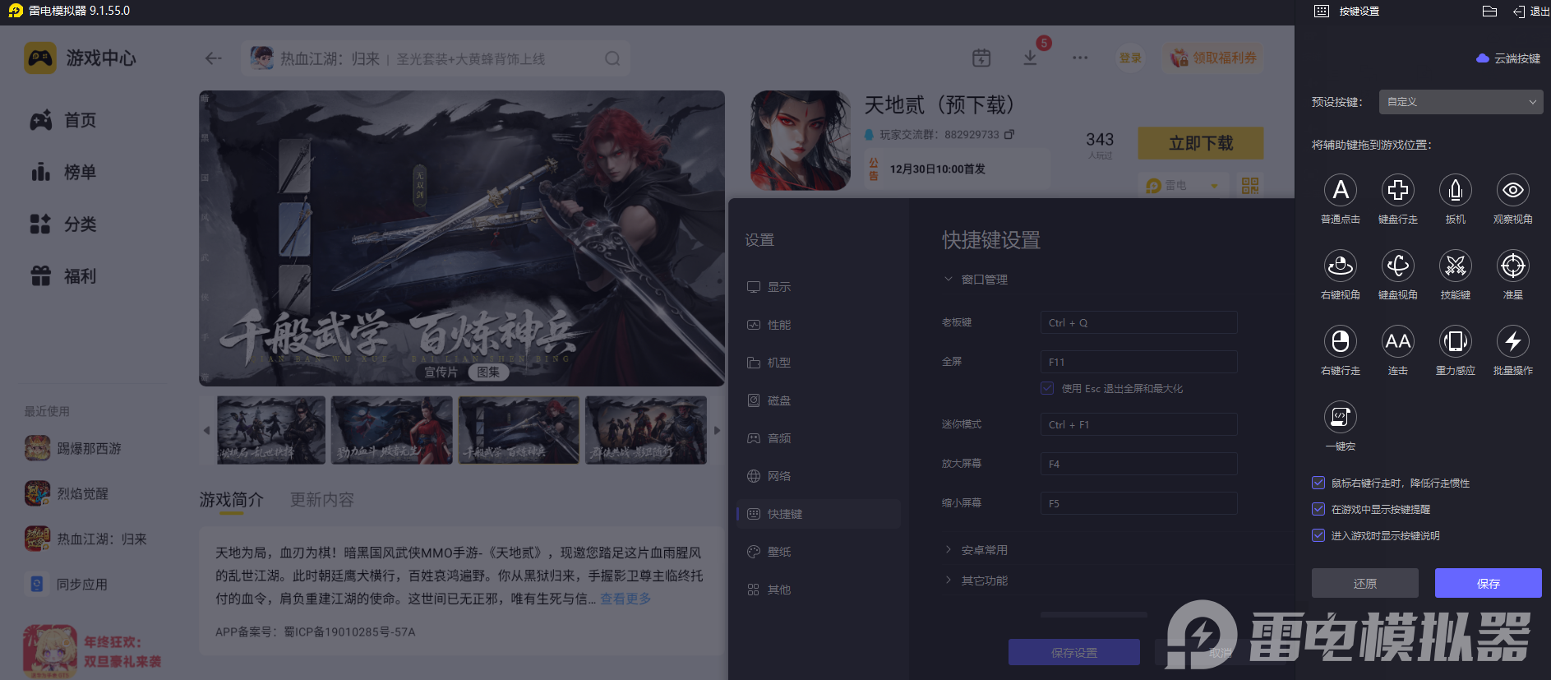Select the 右键视角 right-click view icon
The image size is (1551, 680).
[x=1341, y=266]
